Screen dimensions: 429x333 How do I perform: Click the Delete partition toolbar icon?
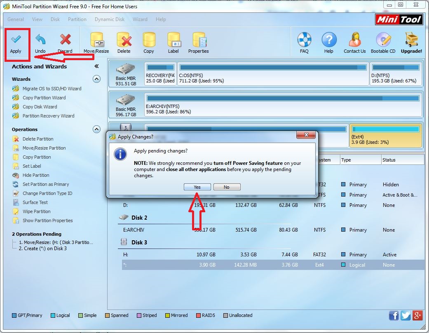point(124,40)
